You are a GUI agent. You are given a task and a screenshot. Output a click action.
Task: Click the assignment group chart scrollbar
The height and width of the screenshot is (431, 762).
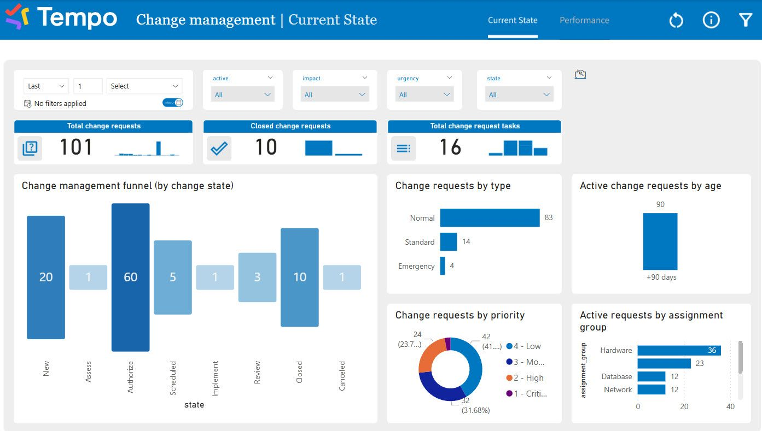pos(740,358)
